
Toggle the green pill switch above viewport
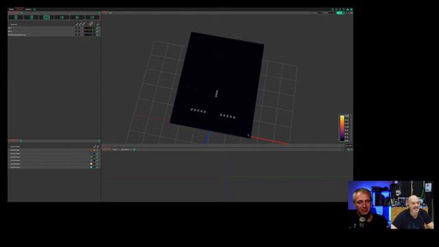(x=340, y=13)
